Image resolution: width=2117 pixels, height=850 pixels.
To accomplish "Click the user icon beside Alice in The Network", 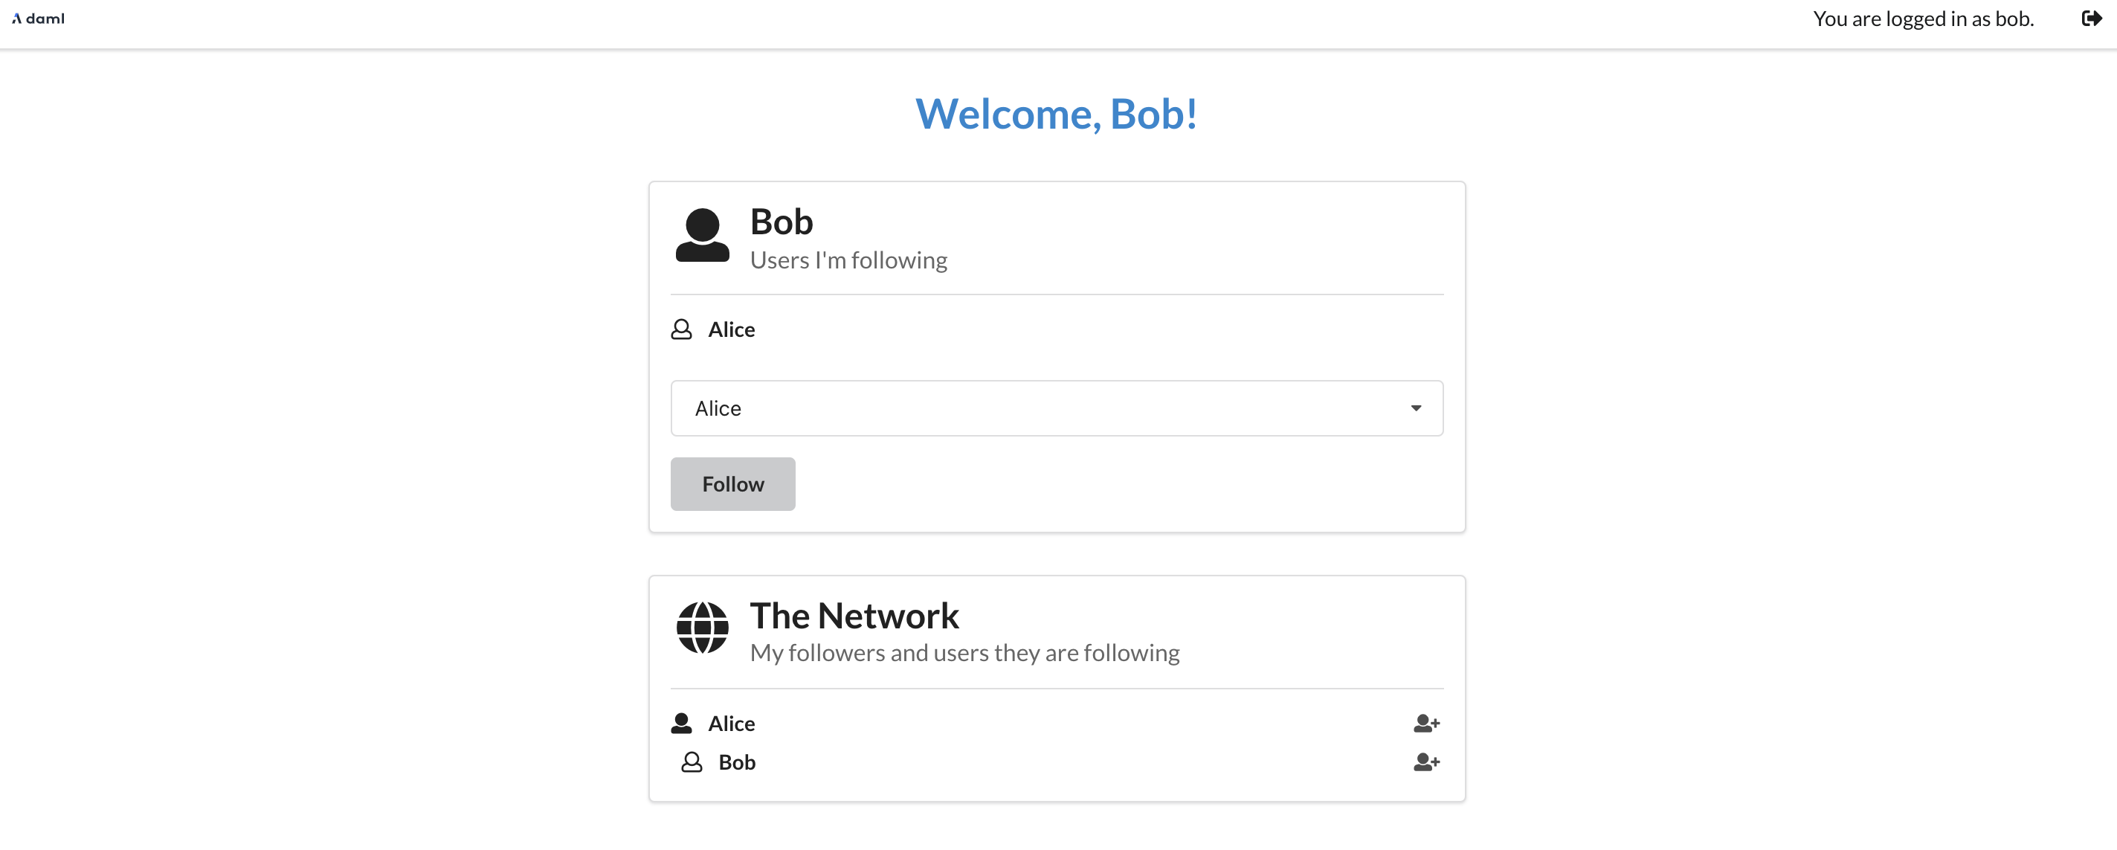I will pyautogui.click(x=680, y=724).
